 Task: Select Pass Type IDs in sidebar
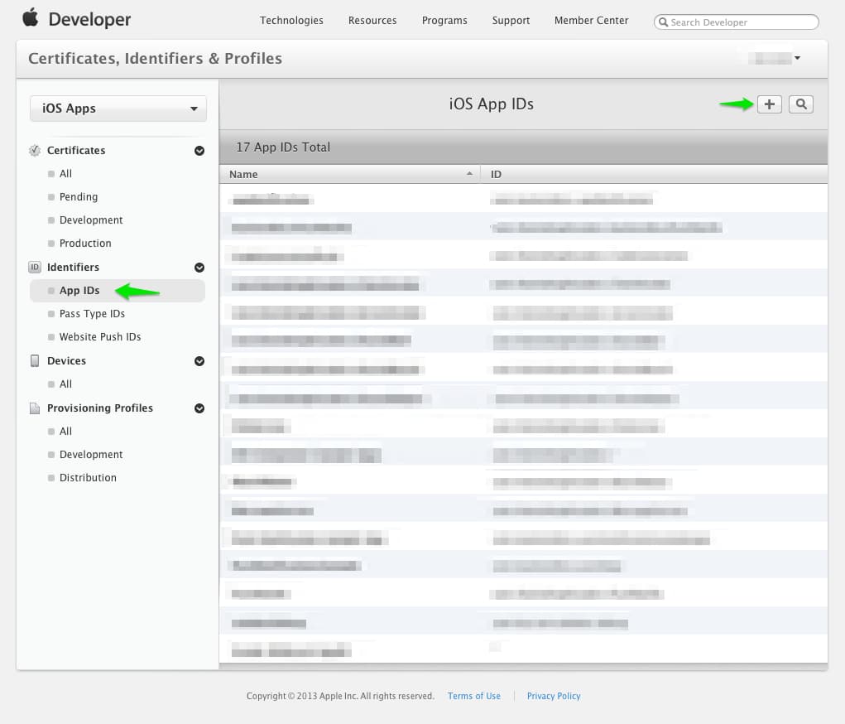[x=92, y=314]
